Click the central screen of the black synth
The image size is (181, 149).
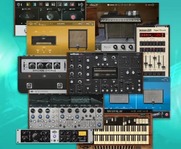[x=105, y=73]
